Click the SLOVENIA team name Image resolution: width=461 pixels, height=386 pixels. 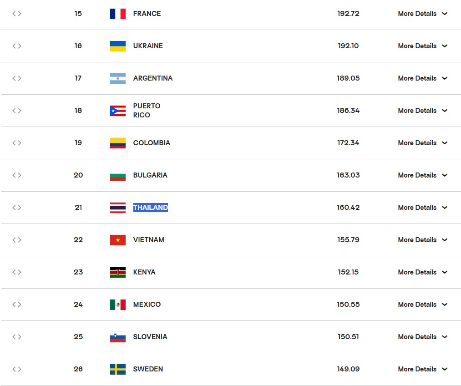pos(150,337)
